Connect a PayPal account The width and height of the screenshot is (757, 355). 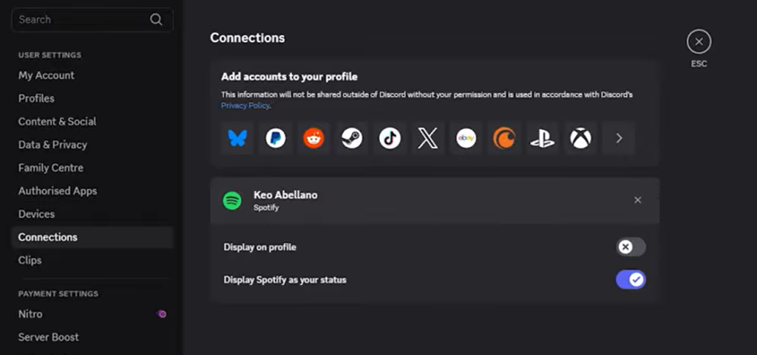[276, 139]
